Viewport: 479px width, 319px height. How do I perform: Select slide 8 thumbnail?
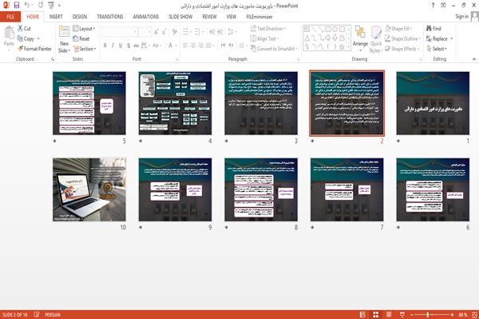point(261,189)
